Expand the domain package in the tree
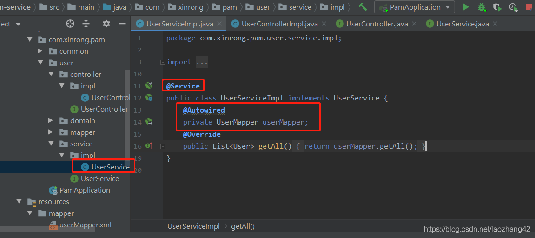The image size is (535, 238). tap(51, 120)
